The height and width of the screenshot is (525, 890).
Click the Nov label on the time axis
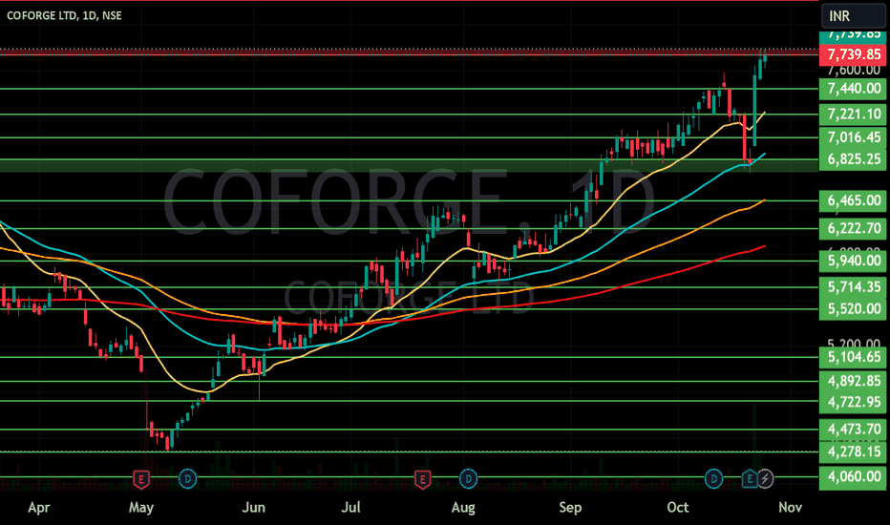point(790,507)
